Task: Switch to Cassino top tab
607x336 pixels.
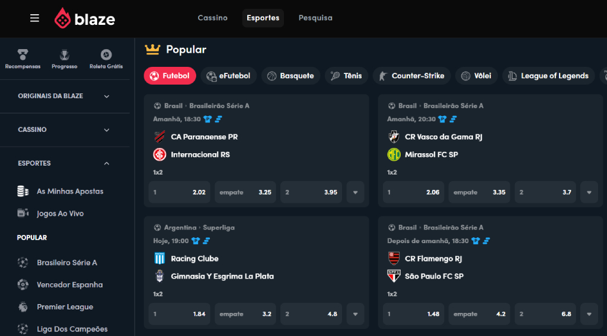Action: click(213, 18)
